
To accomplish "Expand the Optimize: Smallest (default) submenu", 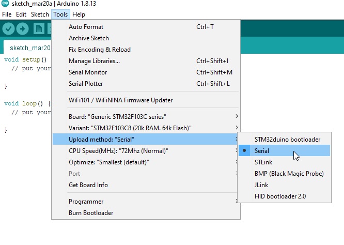I will click(x=146, y=162).
